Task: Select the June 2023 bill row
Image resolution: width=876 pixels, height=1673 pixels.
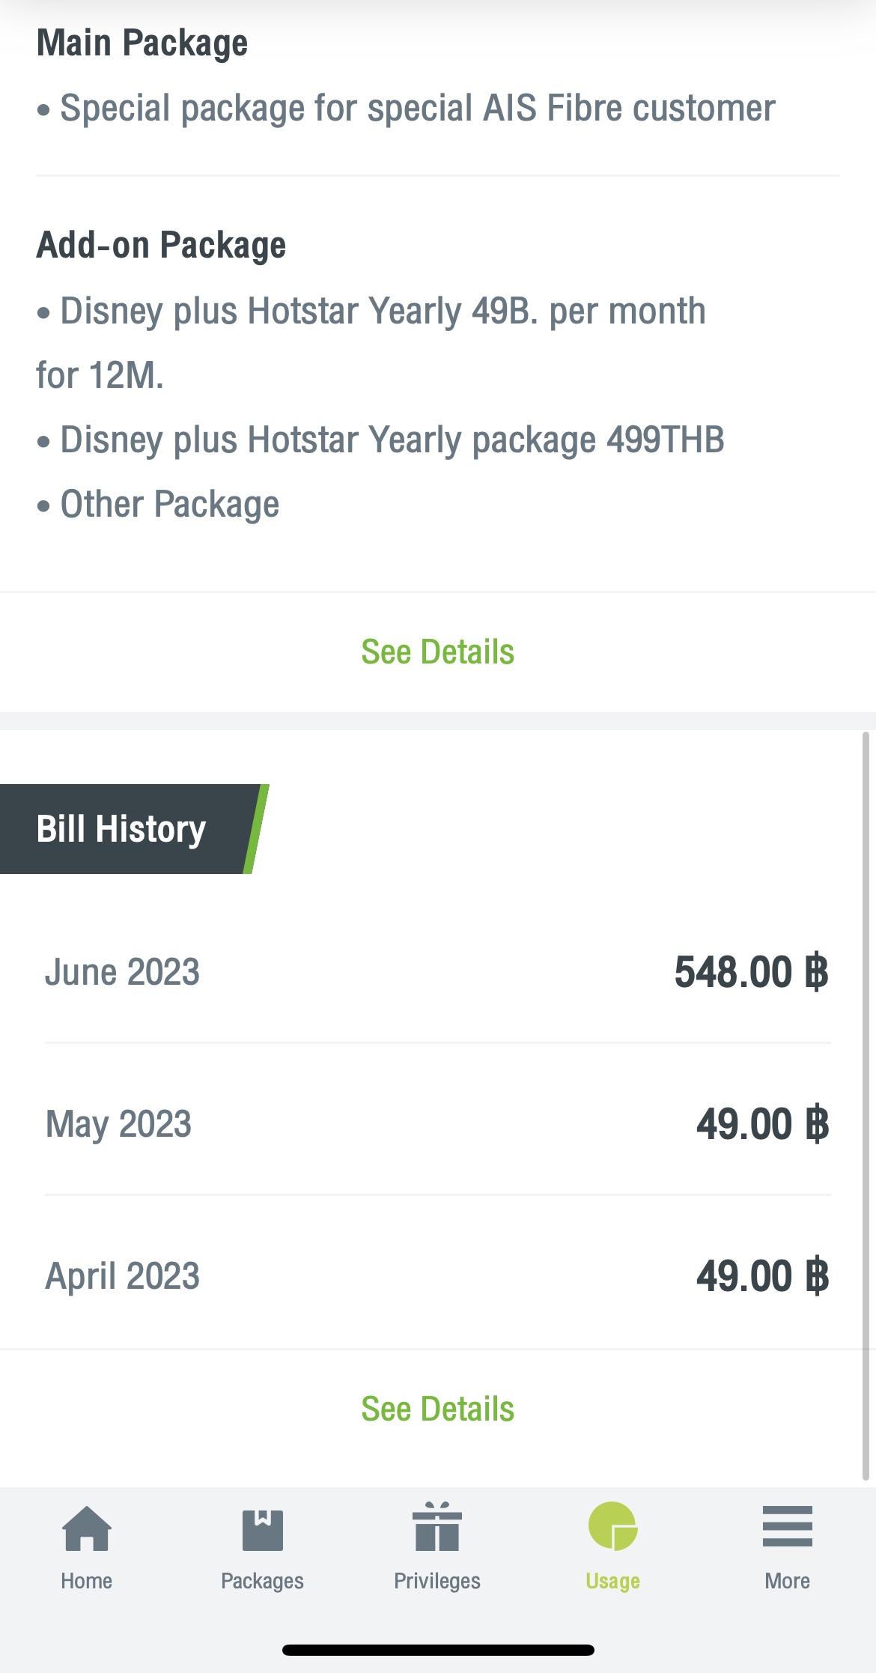Action: tap(438, 972)
